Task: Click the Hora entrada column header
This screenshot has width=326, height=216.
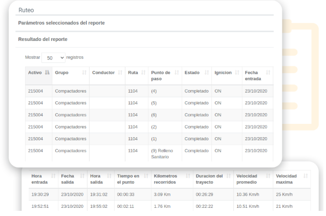Action: pyautogui.click(x=39, y=179)
